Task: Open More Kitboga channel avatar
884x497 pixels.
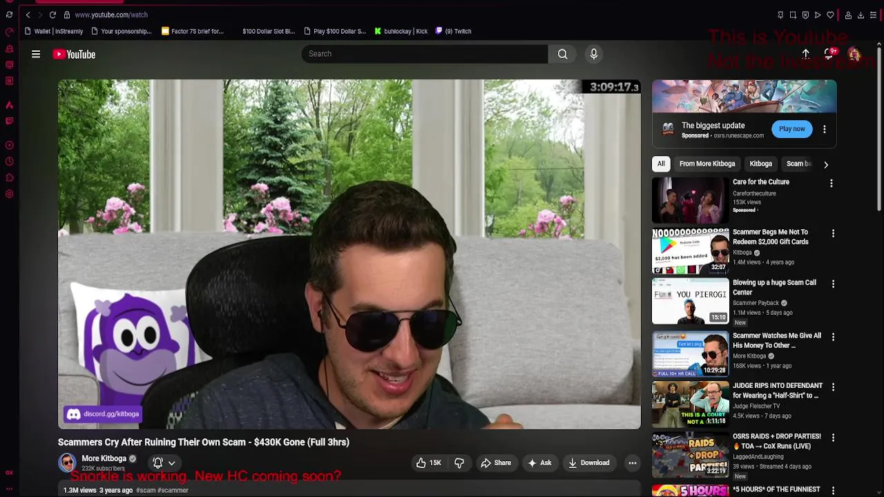Action: coord(67,462)
